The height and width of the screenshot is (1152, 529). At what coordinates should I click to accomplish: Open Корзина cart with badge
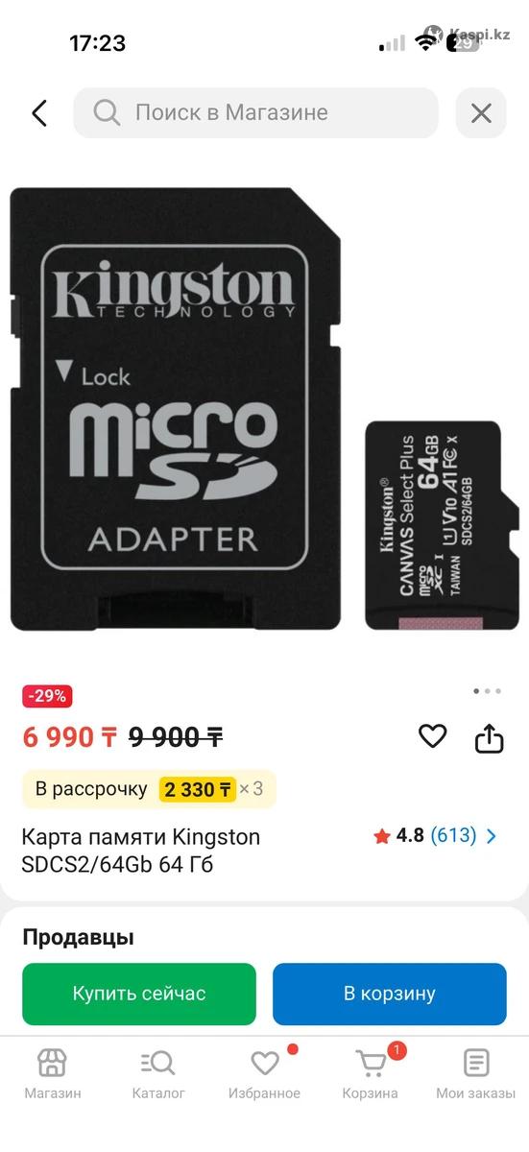(371, 1074)
